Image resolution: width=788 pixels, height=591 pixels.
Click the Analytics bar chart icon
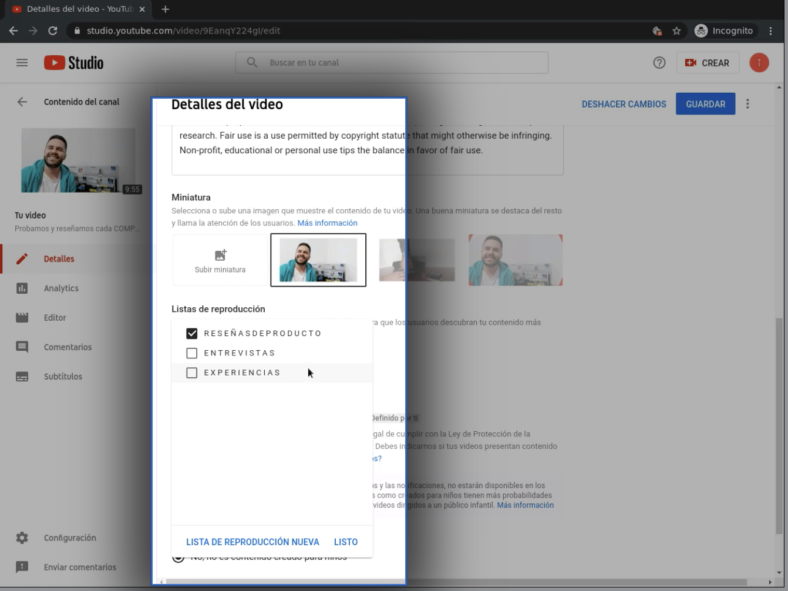click(22, 288)
